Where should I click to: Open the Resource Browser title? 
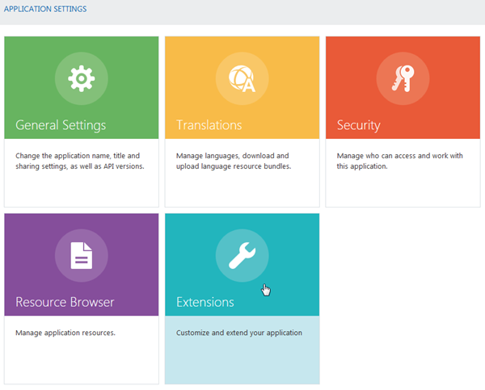click(65, 302)
